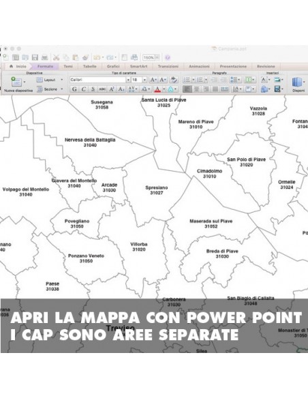Open the Calibri font name dropdown arrow
The width and height of the screenshot is (308, 398).
pos(128,80)
